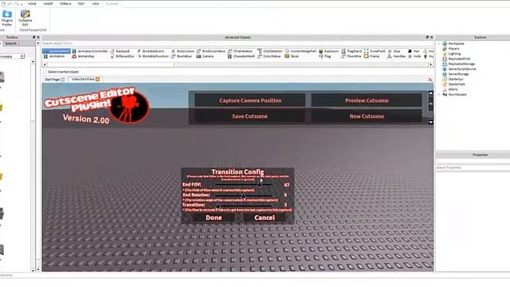Open the HOME ribbon tab
This screenshot has height=287, width=510.
point(32,3)
